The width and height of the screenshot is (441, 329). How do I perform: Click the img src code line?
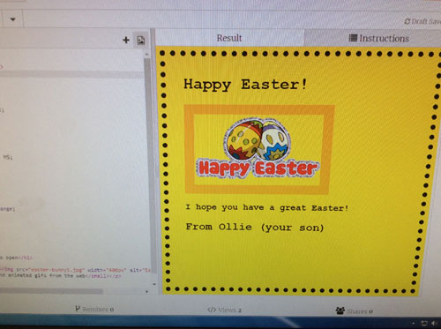tap(75, 270)
